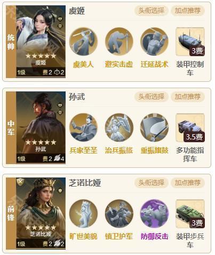The image size is (215, 255).
Task: Click the 避实击虚 skill icon
Action: coord(119,42)
